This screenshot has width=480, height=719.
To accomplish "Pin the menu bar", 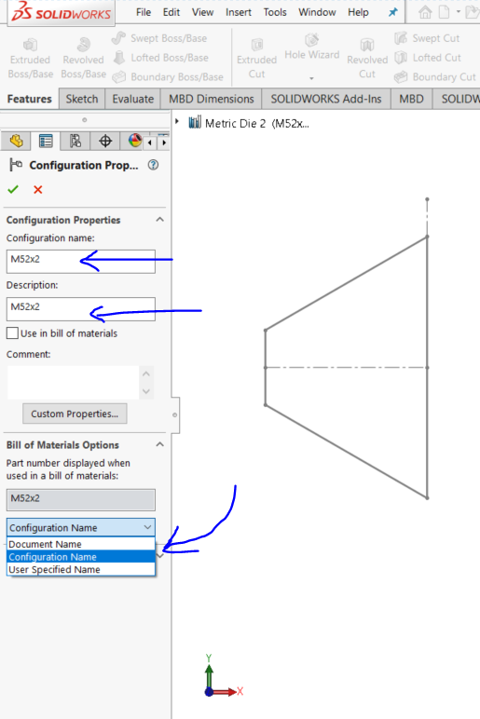I will coord(392,12).
